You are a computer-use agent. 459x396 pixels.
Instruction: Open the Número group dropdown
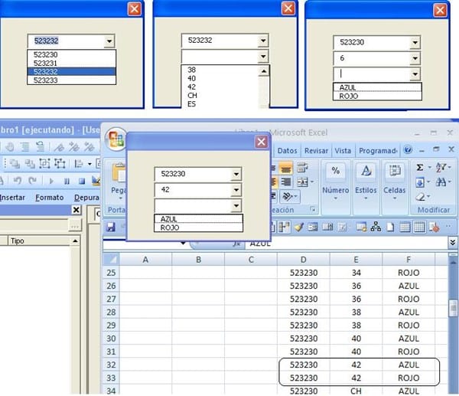click(x=336, y=198)
